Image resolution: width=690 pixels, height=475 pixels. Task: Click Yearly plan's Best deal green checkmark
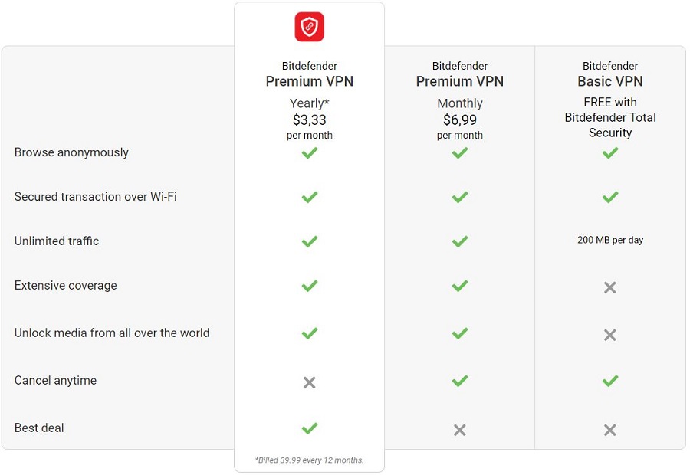310,428
